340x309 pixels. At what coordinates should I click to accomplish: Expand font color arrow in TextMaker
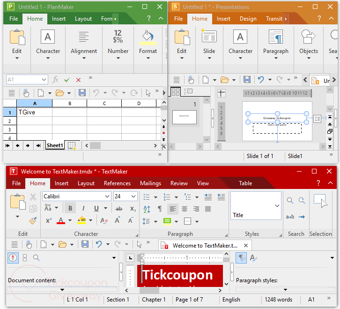click(x=70, y=221)
